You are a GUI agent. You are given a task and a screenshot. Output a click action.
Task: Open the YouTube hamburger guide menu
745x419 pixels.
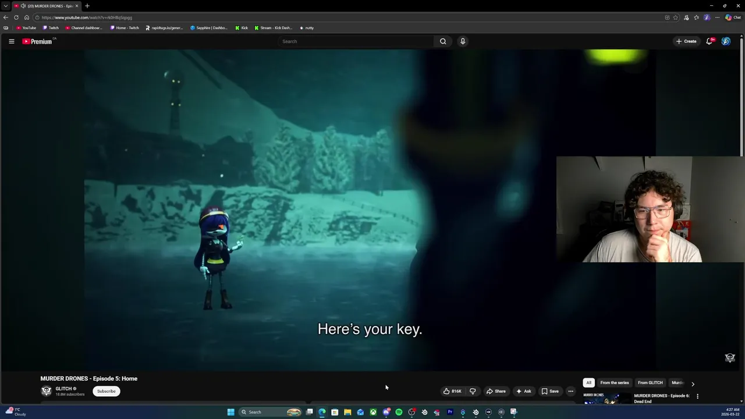click(x=11, y=41)
